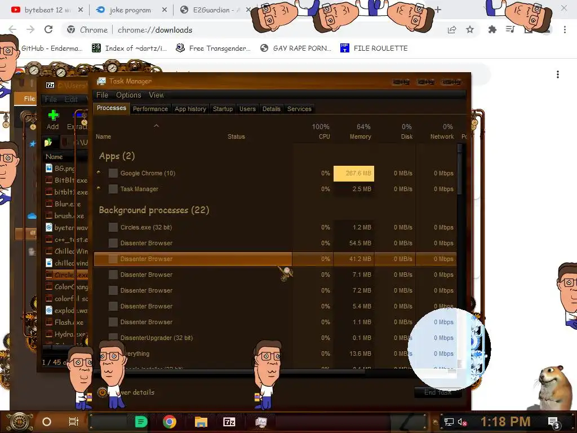Screen dimensions: 577x433
Task: Open Chrome's three-dot menu
Action: tap(565, 29)
